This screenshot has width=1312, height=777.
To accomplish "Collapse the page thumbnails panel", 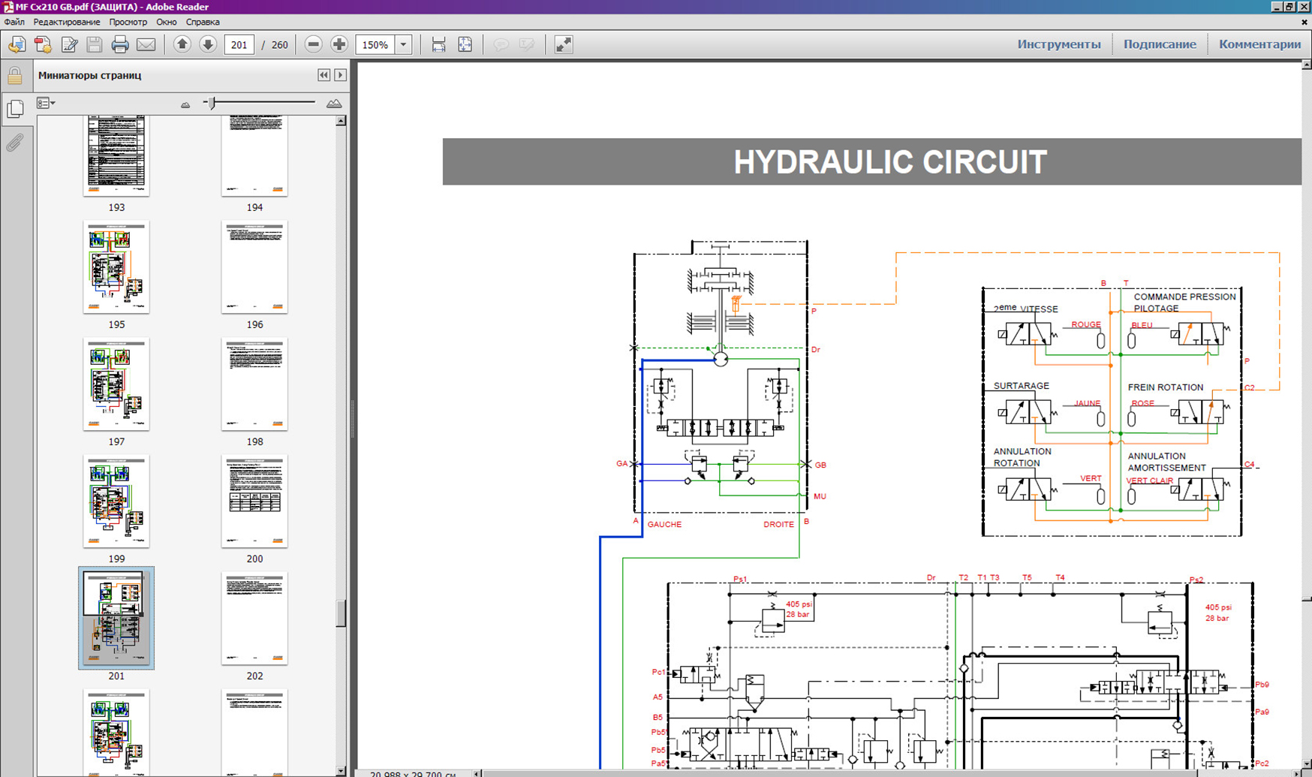I will 323,75.
